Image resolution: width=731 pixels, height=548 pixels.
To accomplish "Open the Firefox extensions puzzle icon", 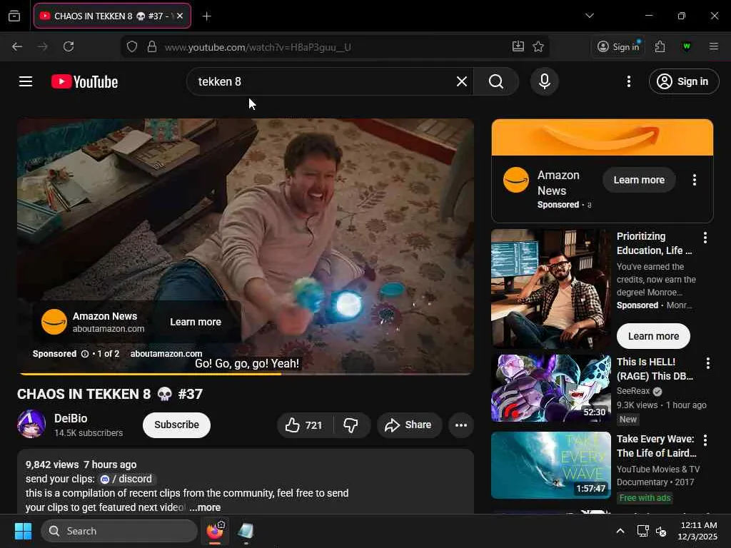I will pyautogui.click(x=660, y=46).
